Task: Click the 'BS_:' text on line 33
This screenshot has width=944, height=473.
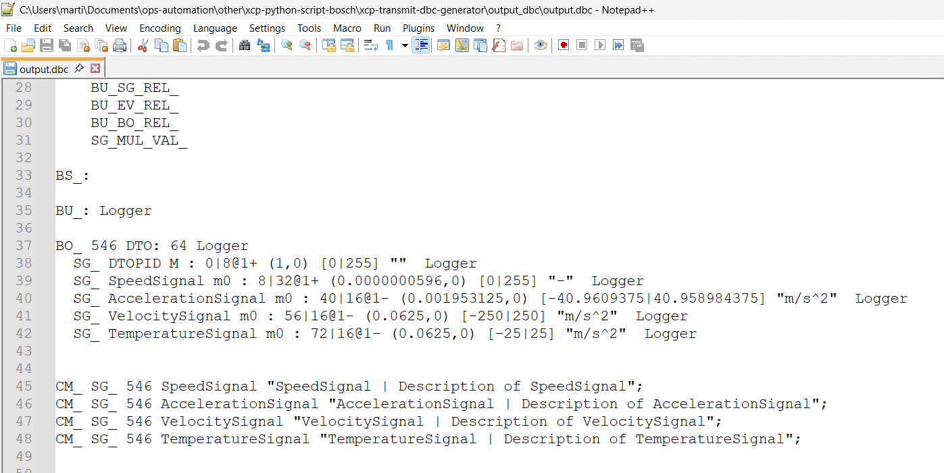Action: pyautogui.click(x=72, y=176)
